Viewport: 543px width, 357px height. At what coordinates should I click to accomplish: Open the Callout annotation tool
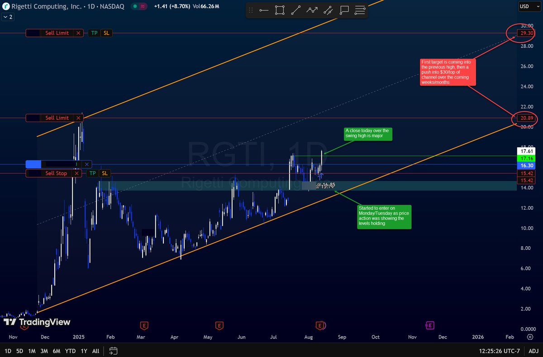344,10
